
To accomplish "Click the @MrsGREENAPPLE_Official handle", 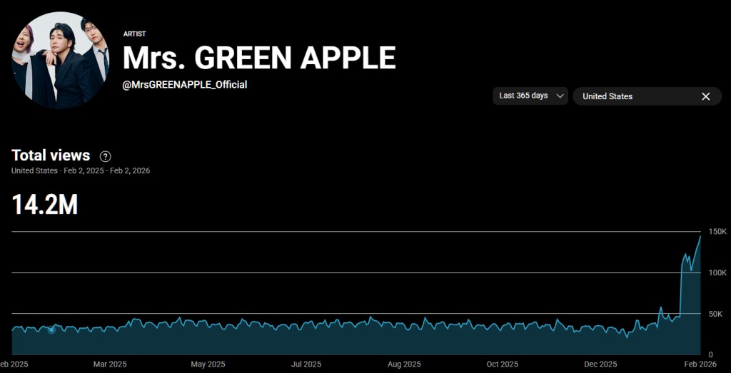I will click(x=185, y=85).
